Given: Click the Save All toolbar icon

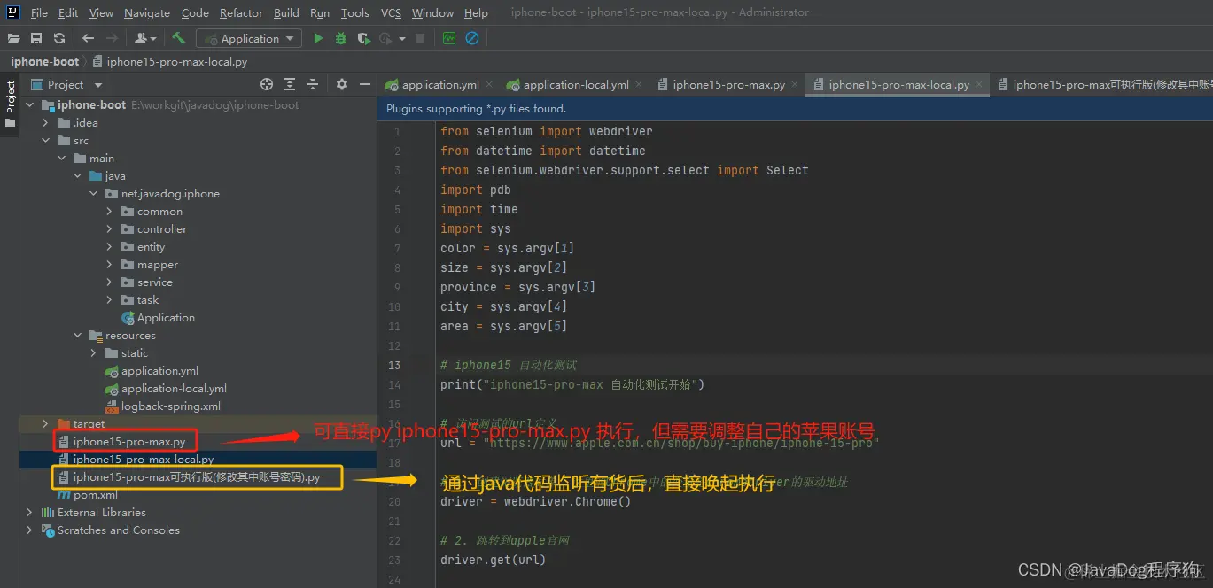Looking at the screenshot, I should [36, 38].
